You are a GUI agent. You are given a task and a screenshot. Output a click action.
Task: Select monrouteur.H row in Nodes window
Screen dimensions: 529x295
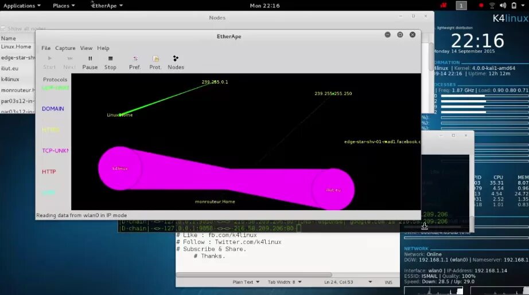pyautogui.click(x=18, y=91)
